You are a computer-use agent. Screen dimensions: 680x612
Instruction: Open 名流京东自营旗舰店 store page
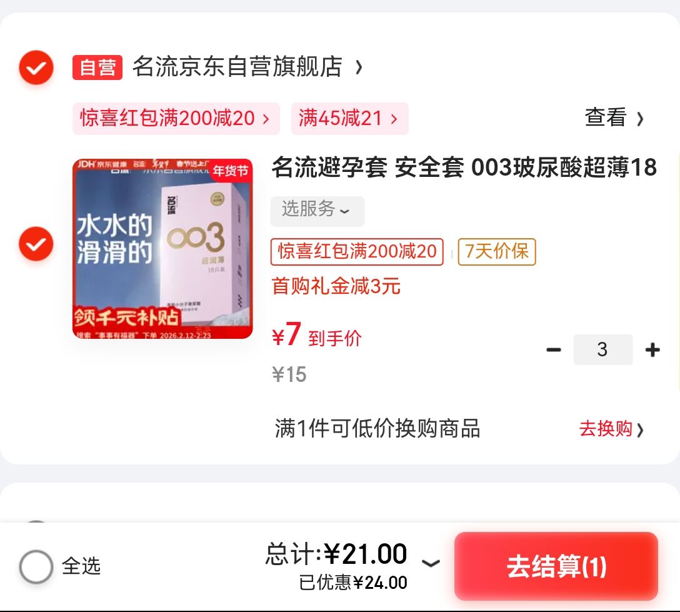coord(237,67)
